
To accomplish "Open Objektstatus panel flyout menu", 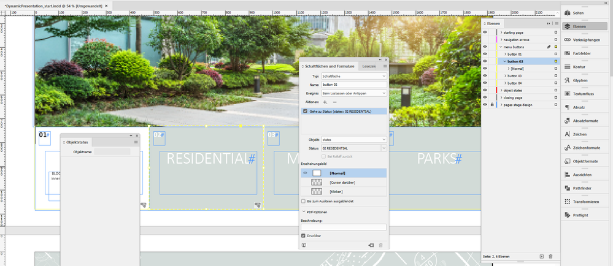I will (136, 142).
